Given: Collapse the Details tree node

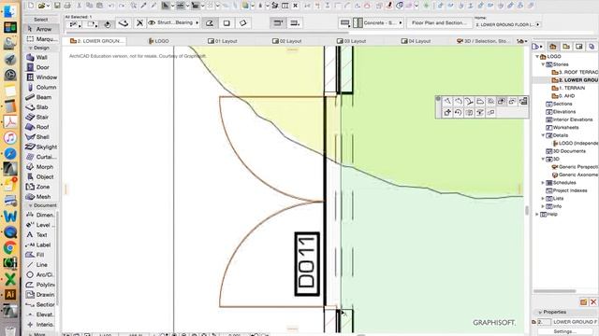Looking at the screenshot, I should [x=543, y=135].
